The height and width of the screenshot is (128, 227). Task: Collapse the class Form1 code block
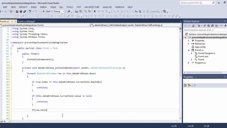11,48
